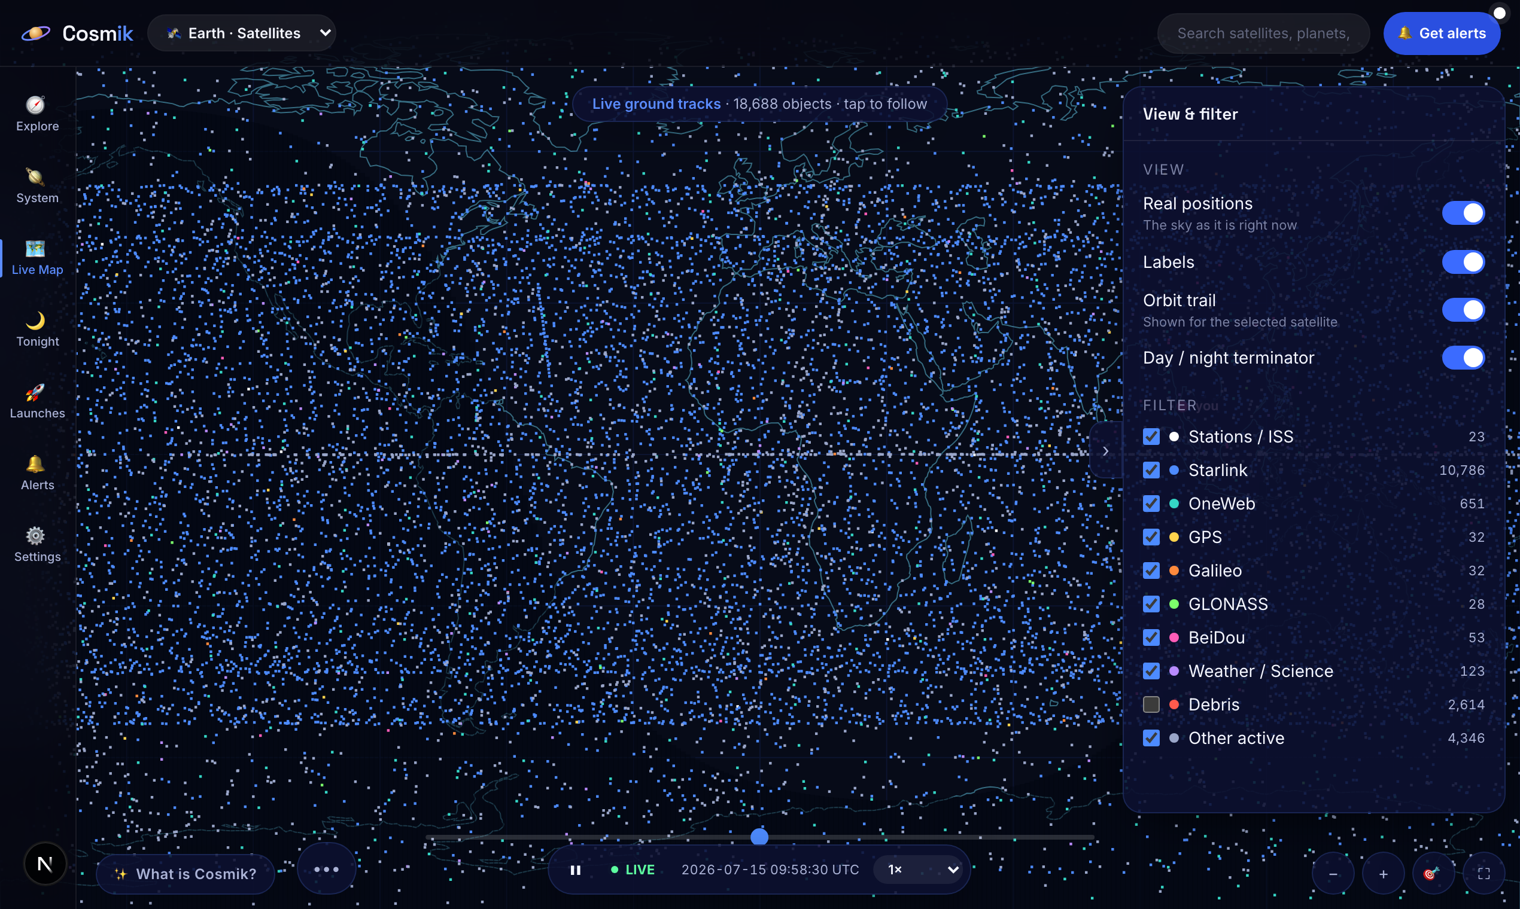Pause the live playback

coord(575,870)
